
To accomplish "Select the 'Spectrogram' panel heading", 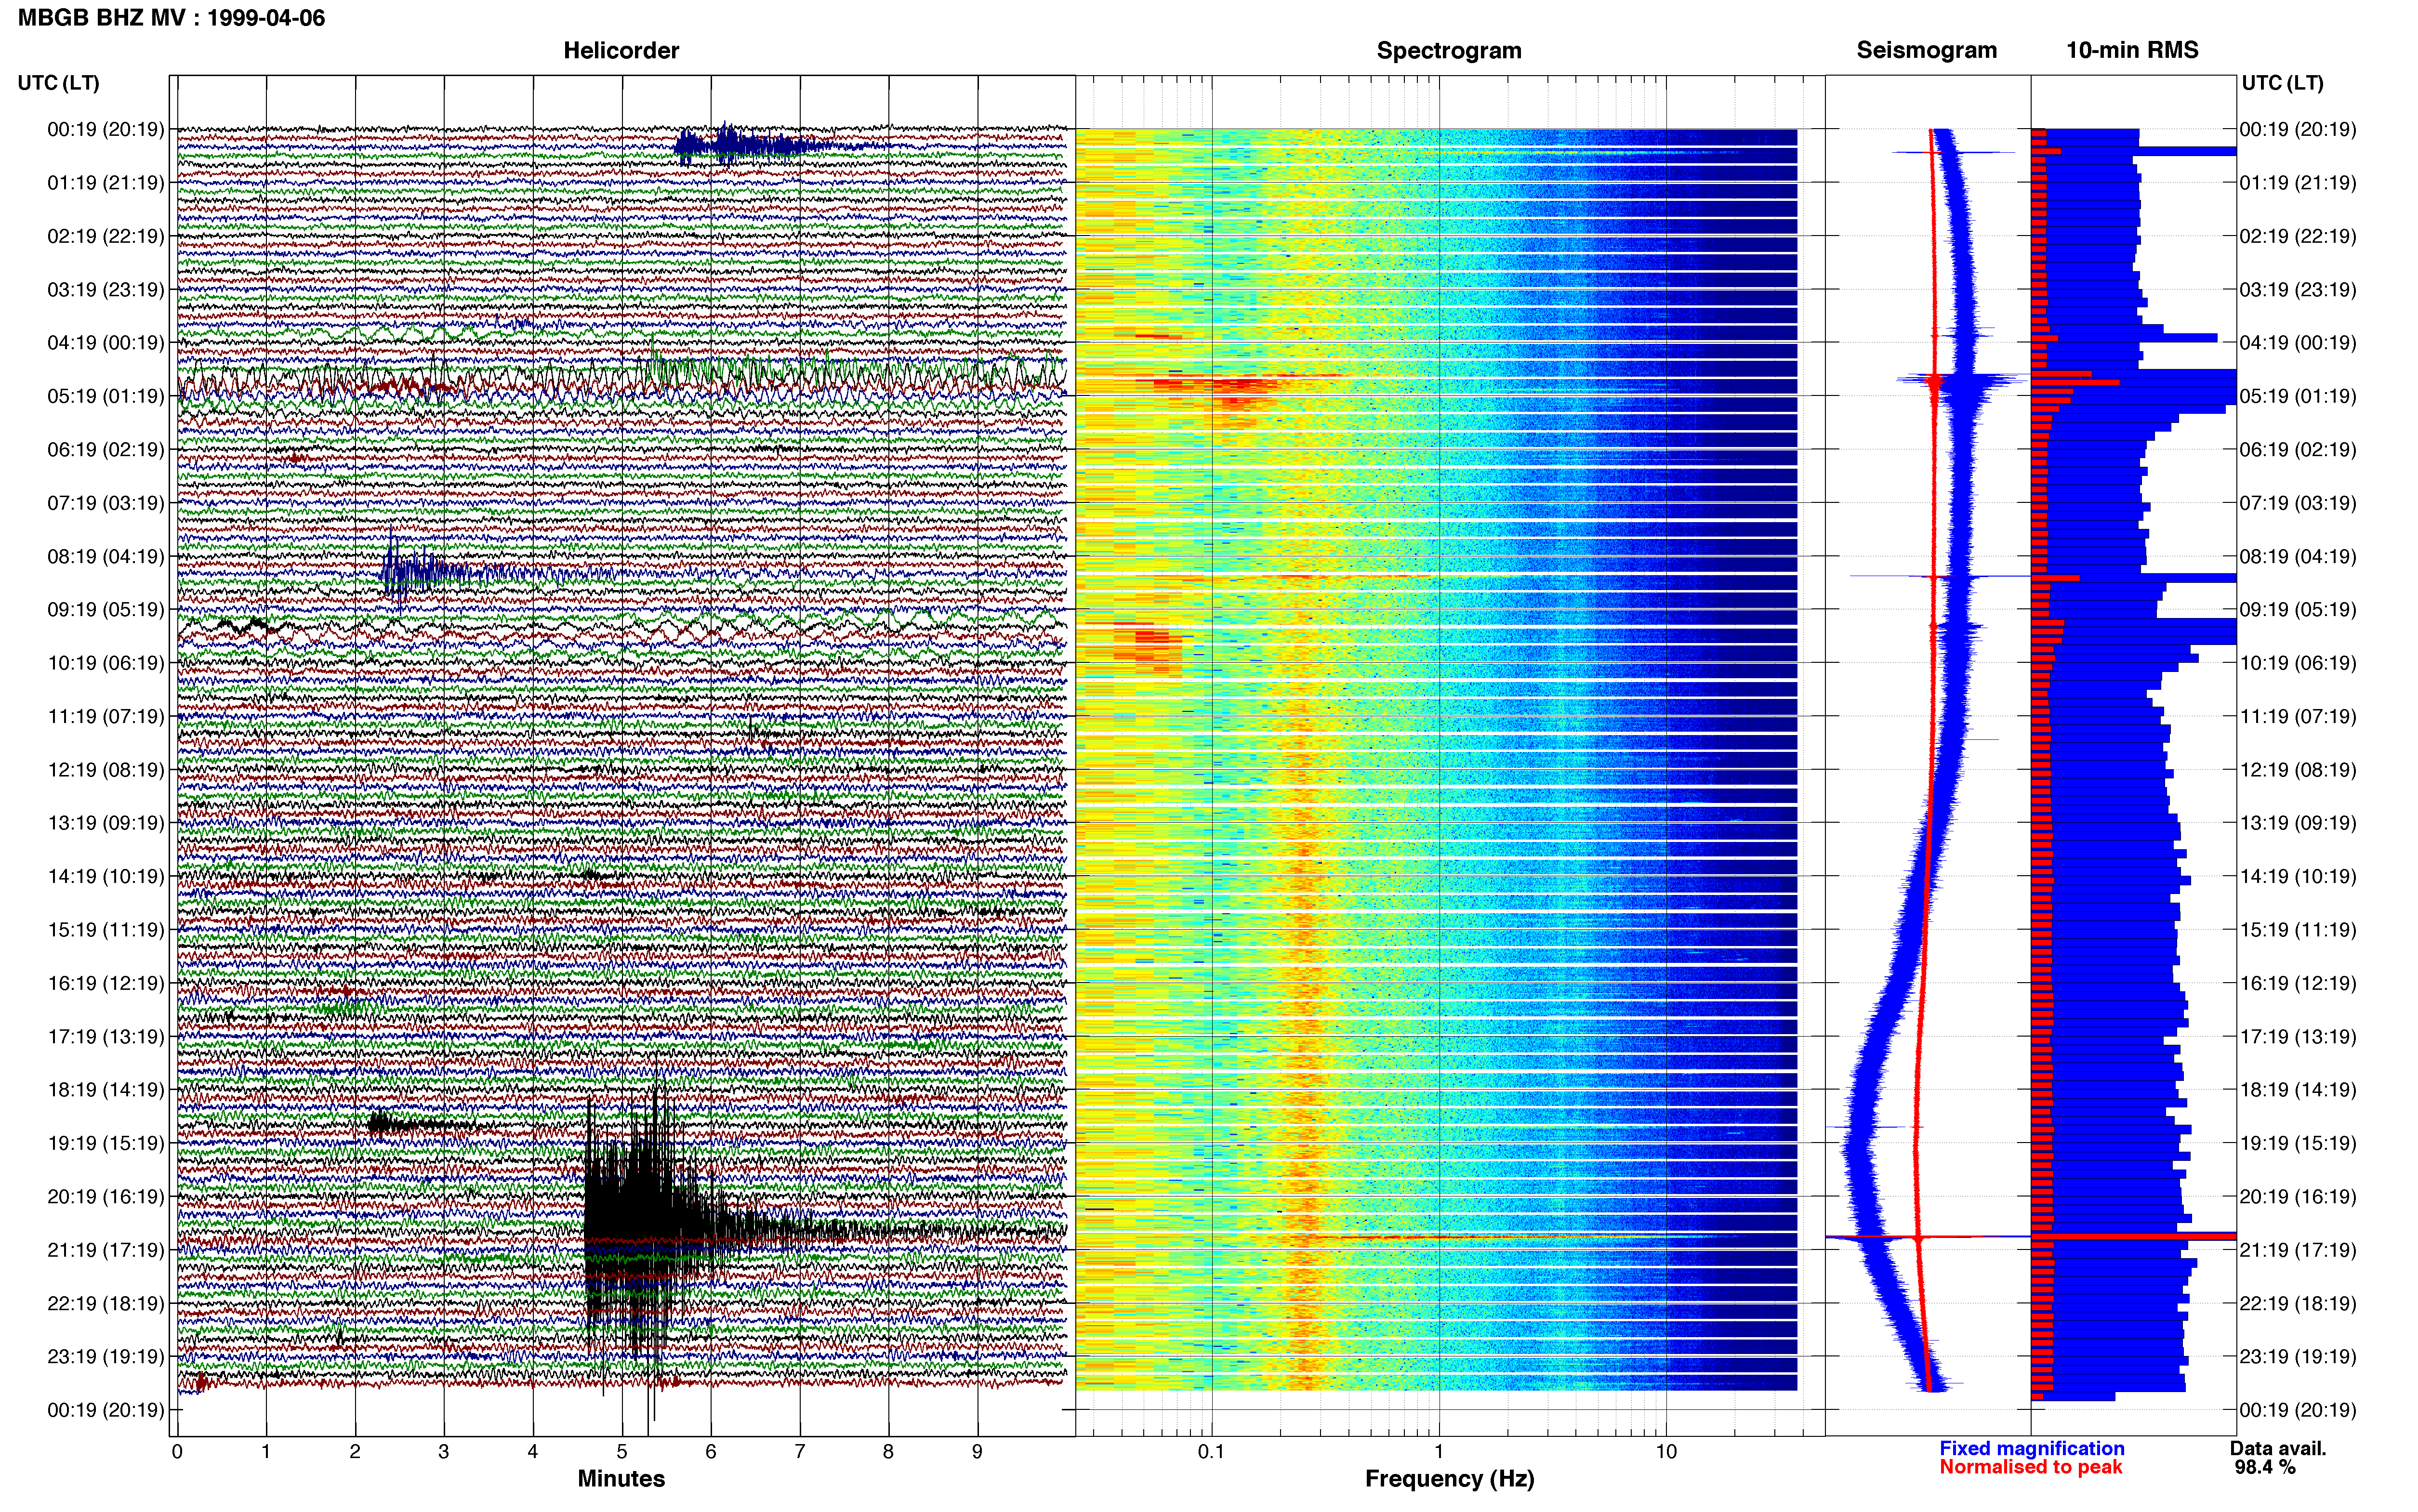I will click(x=1449, y=51).
